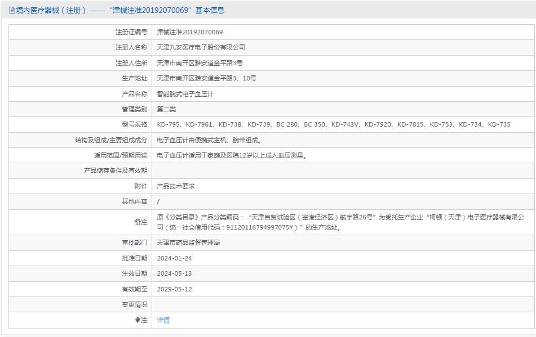Click model number KD-795
Viewport: 536px width, 337px height.
[168, 124]
